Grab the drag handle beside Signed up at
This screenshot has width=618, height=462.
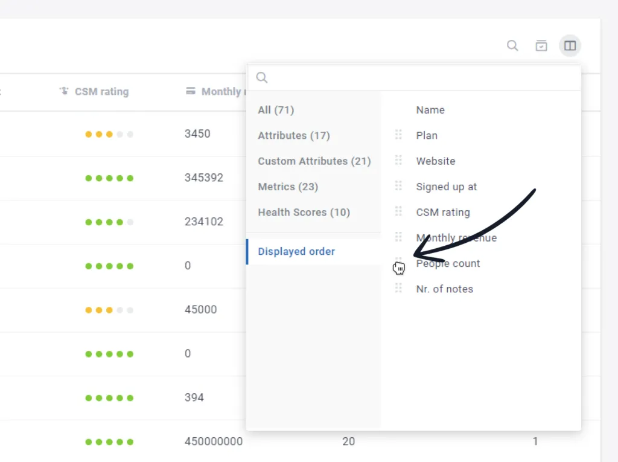(398, 186)
